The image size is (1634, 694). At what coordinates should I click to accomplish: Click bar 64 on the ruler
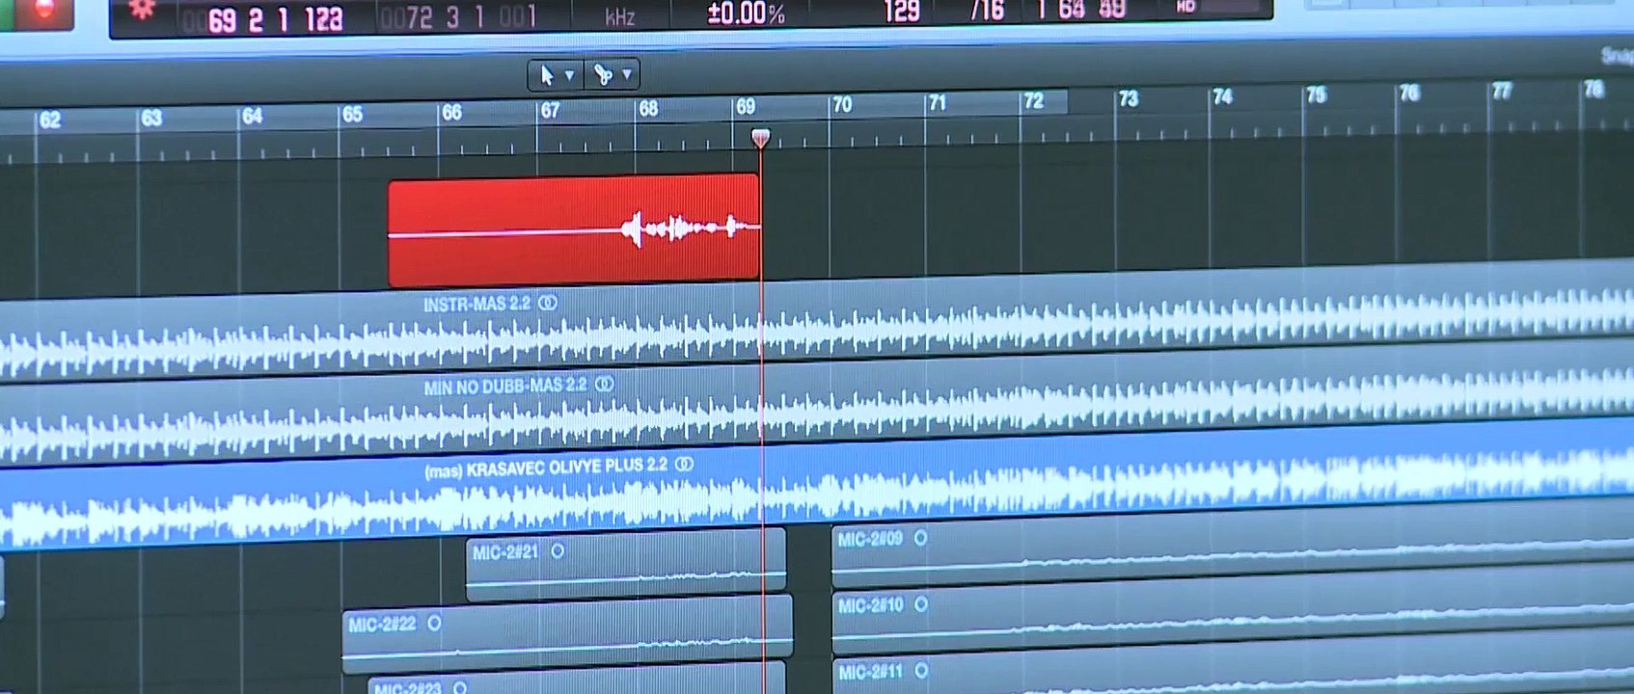click(253, 117)
